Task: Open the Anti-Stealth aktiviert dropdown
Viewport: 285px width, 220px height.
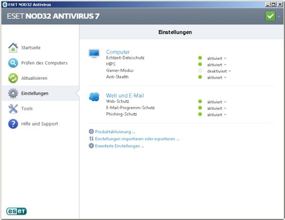Action: click(217, 77)
